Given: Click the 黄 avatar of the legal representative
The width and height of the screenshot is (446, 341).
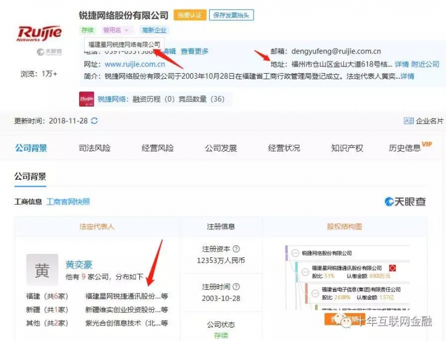Looking at the screenshot, I should 42,270.
